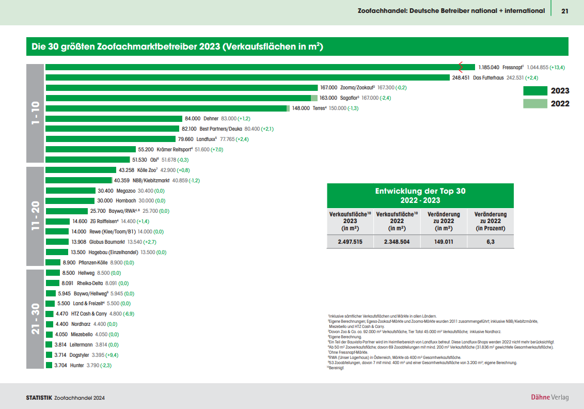The height and width of the screenshot is (409, 584).
Task: Click the "Megazoo" company name
Action: point(126,191)
